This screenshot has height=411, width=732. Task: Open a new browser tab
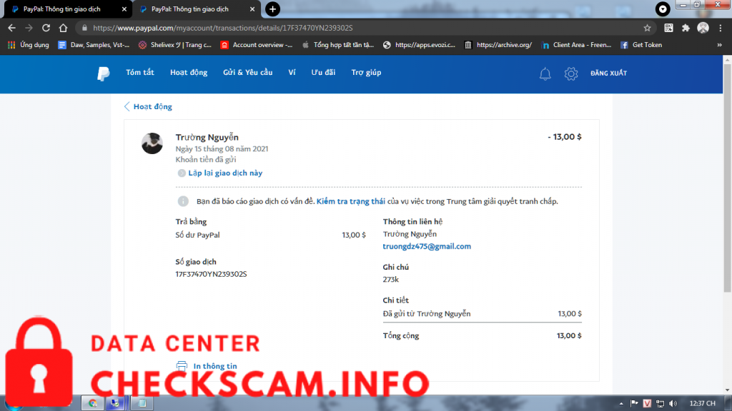[x=272, y=9]
